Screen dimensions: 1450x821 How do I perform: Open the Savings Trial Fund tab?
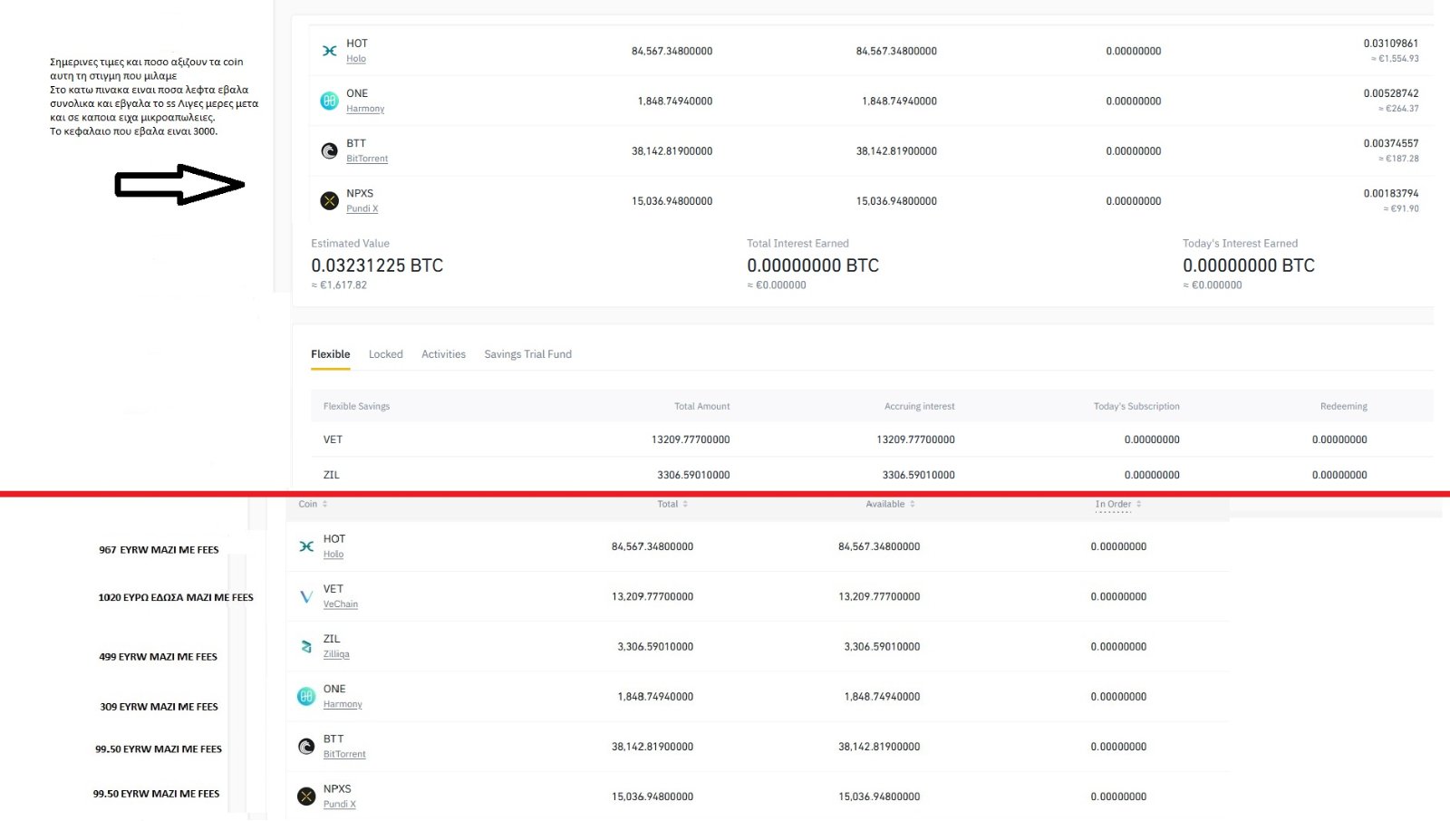click(x=528, y=354)
